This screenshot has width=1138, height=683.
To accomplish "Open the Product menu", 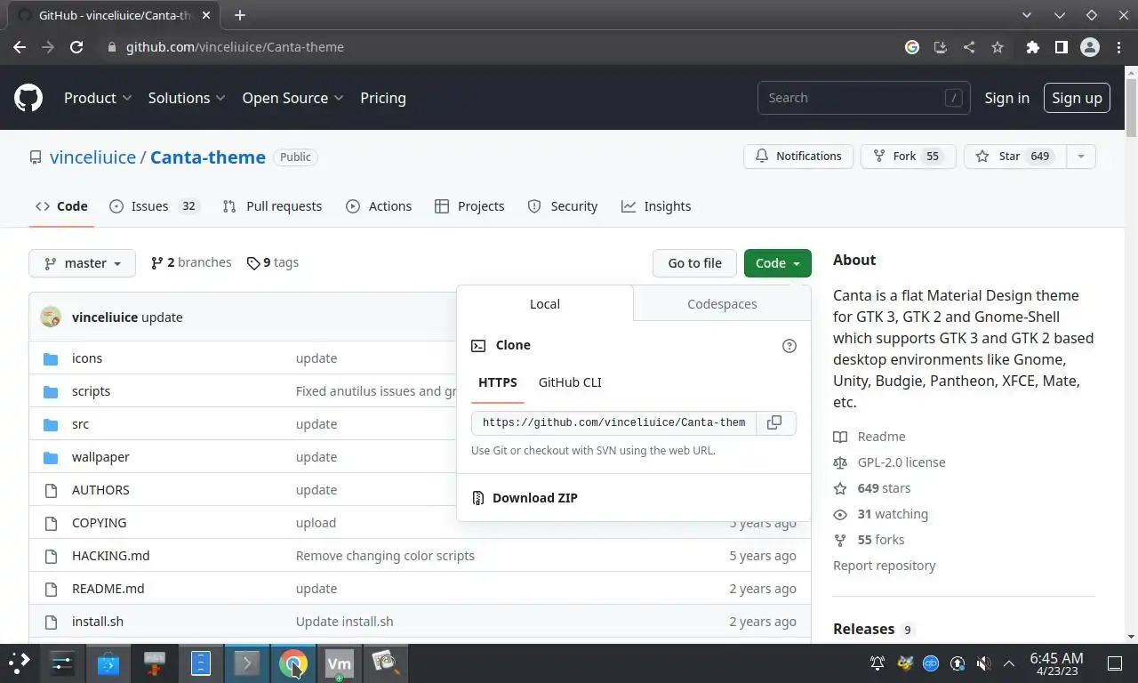I will coord(98,98).
